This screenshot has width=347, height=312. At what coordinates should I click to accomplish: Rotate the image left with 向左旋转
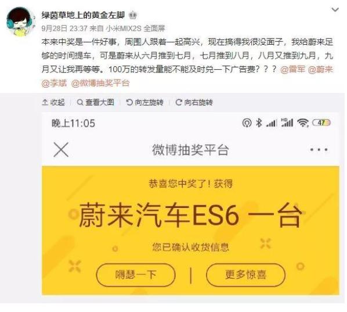pos(144,102)
